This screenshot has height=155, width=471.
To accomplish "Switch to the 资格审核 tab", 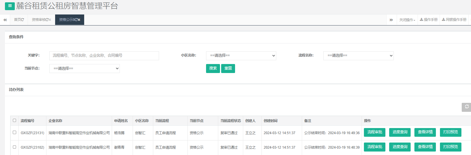I will (39, 20).
